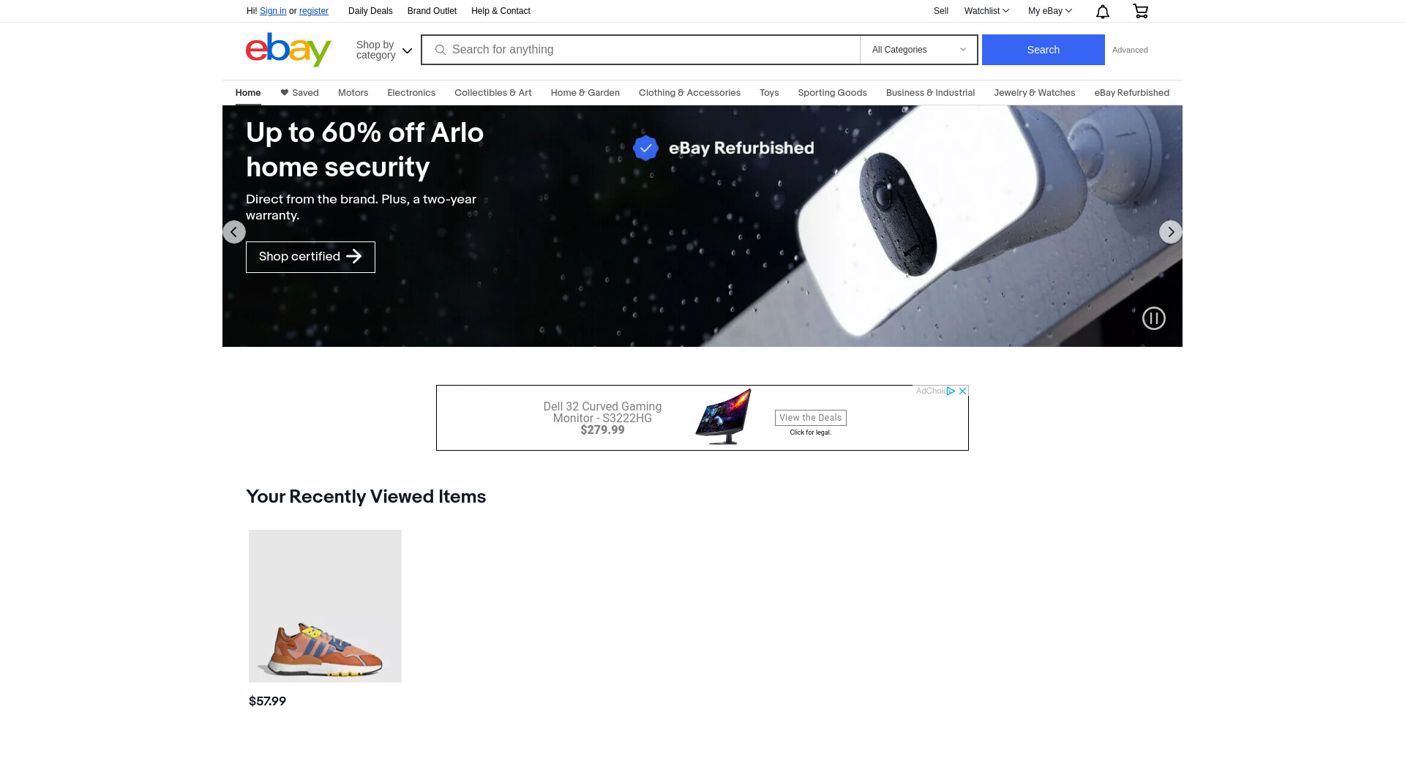Image resolution: width=1405 pixels, height=761 pixels.
Task: Pause the banner carousel
Action: [1154, 318]
